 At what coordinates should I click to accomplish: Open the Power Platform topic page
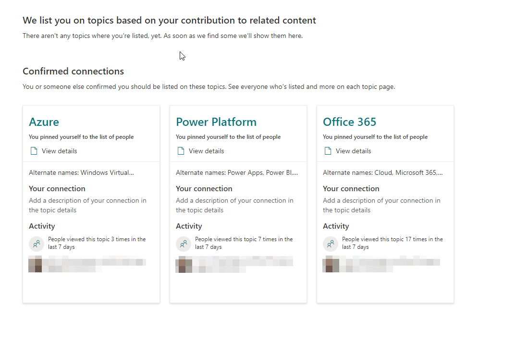(216, 122)
